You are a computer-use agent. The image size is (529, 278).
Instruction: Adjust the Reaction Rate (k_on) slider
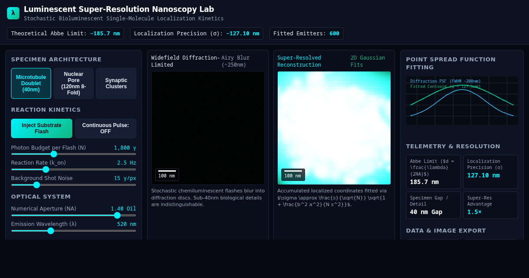(x=74, y=169)
